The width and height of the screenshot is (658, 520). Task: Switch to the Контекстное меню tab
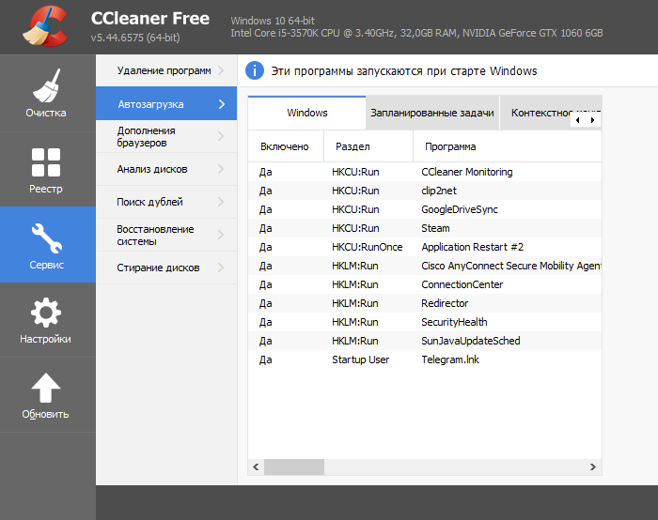coord(551,113)
